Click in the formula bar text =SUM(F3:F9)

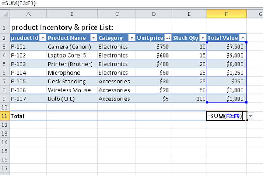(x=19, y=3)
